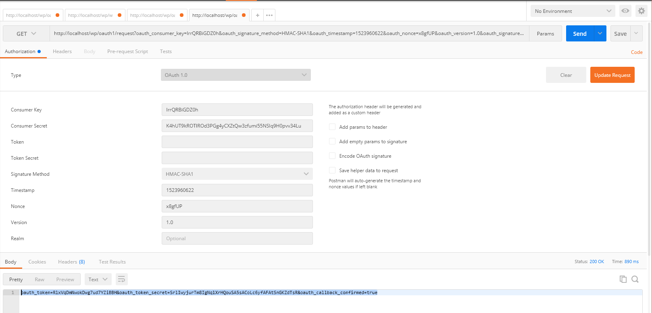Click the Update Request button
Screen dimensions: 652x313
[x=612, y=75]
